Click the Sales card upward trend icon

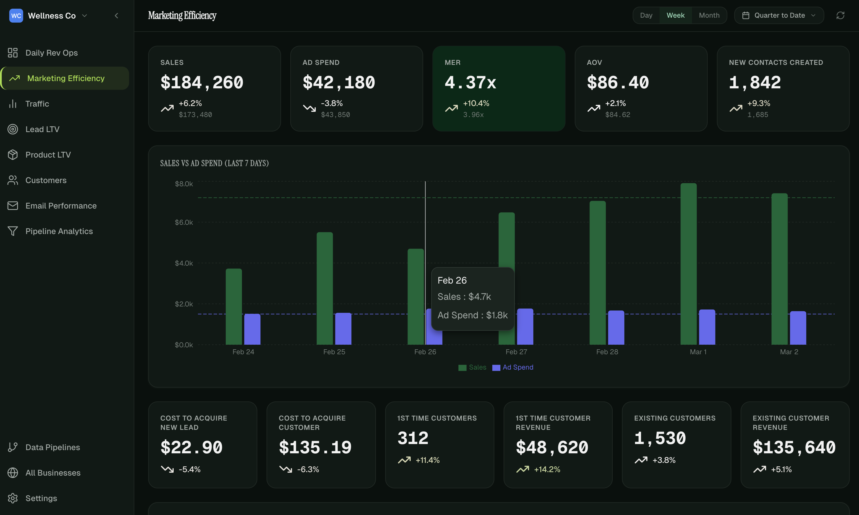click(x=167, y=109)
